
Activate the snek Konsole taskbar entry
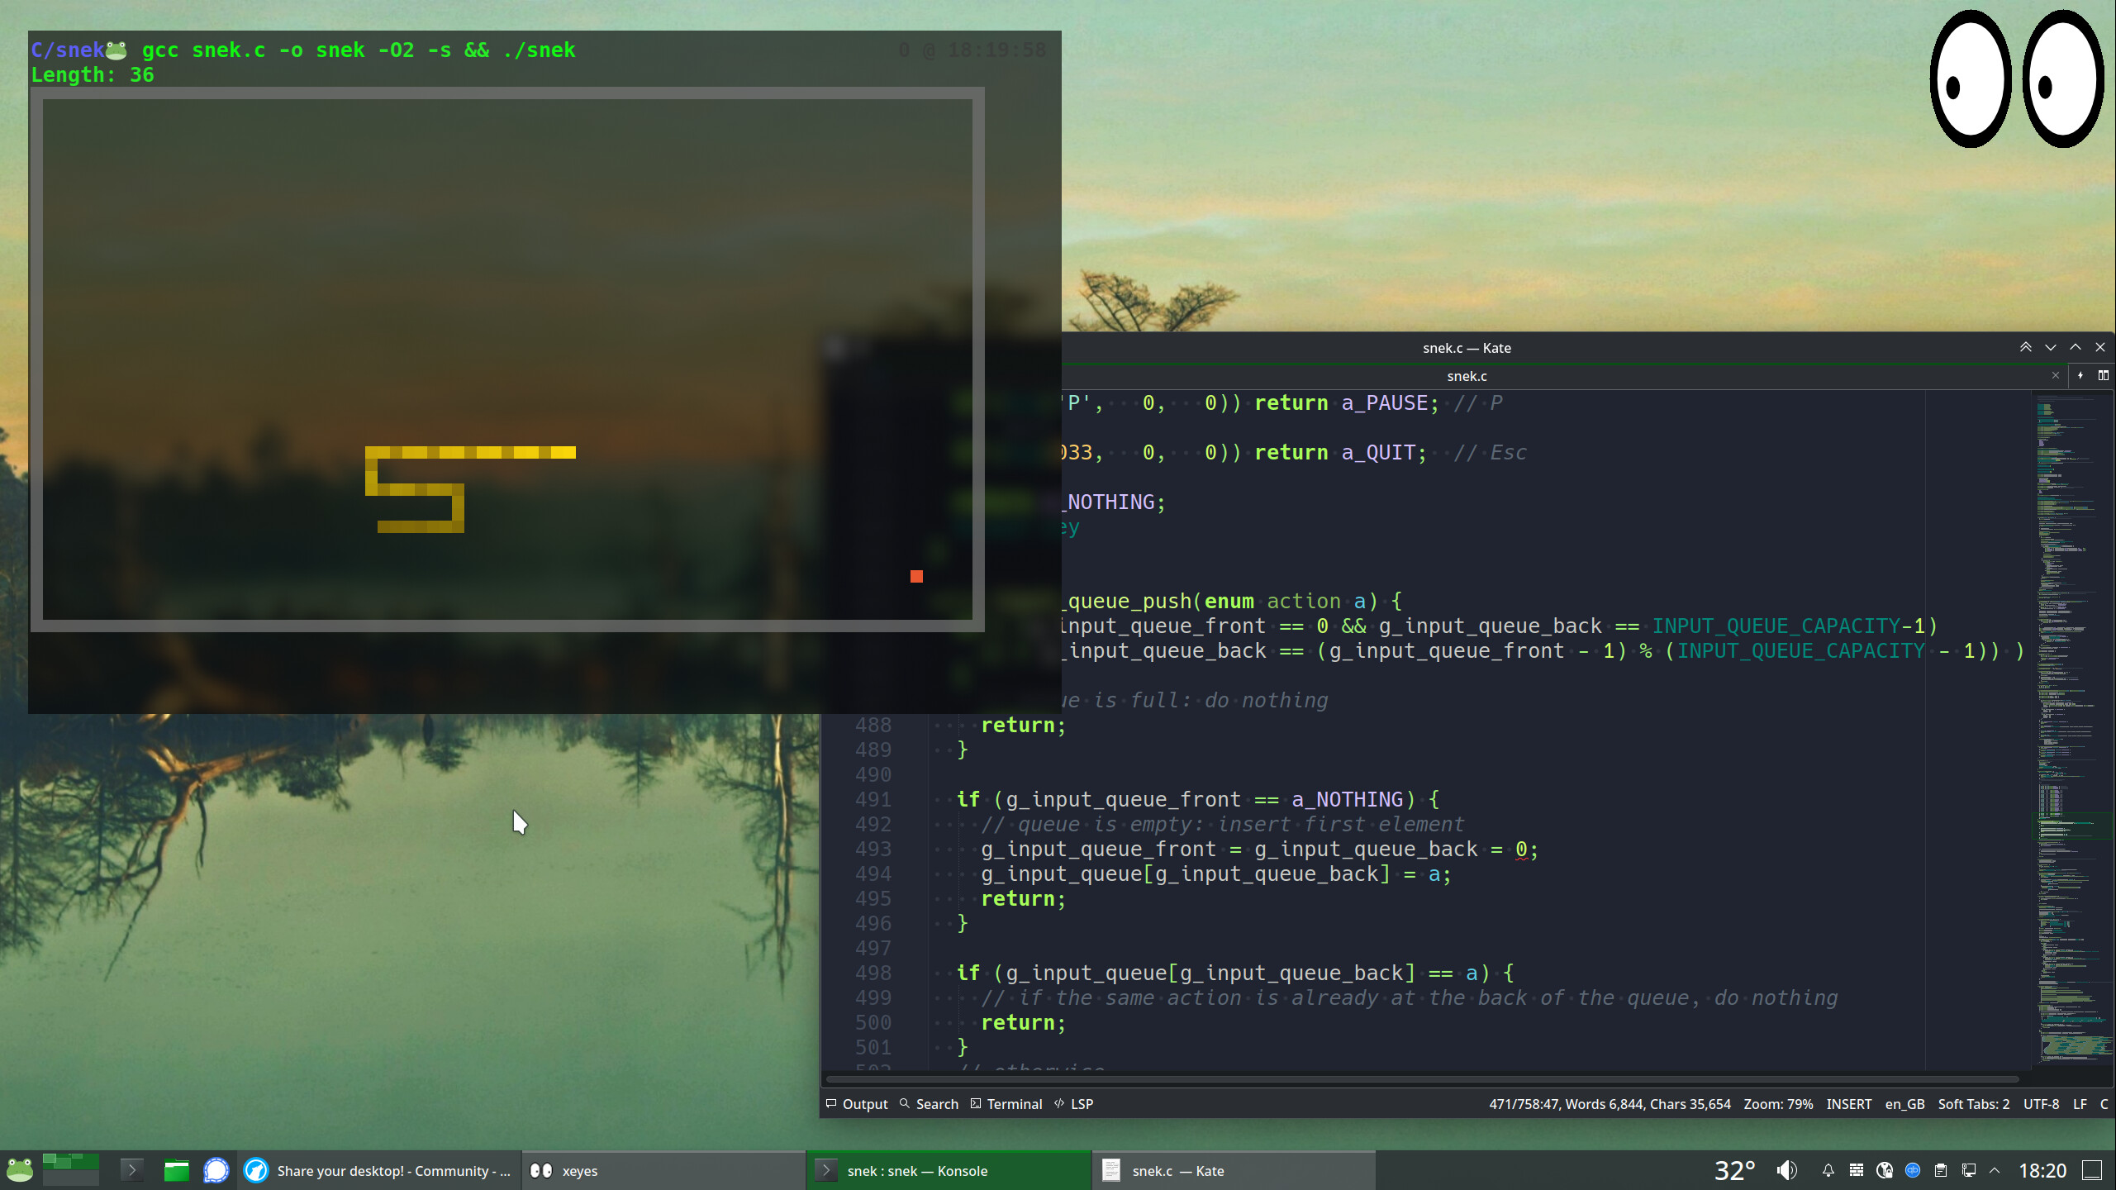(x=949, y=1170)
